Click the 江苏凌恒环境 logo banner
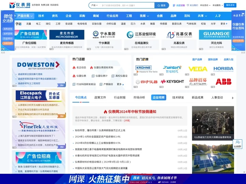This screenshot has width=246, height=184. click(x=141, y=35)
